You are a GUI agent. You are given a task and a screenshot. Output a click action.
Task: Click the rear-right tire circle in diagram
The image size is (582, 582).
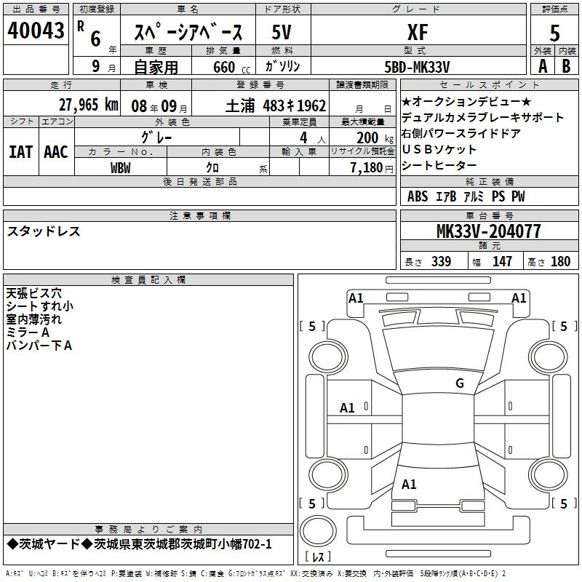point(548,475)
